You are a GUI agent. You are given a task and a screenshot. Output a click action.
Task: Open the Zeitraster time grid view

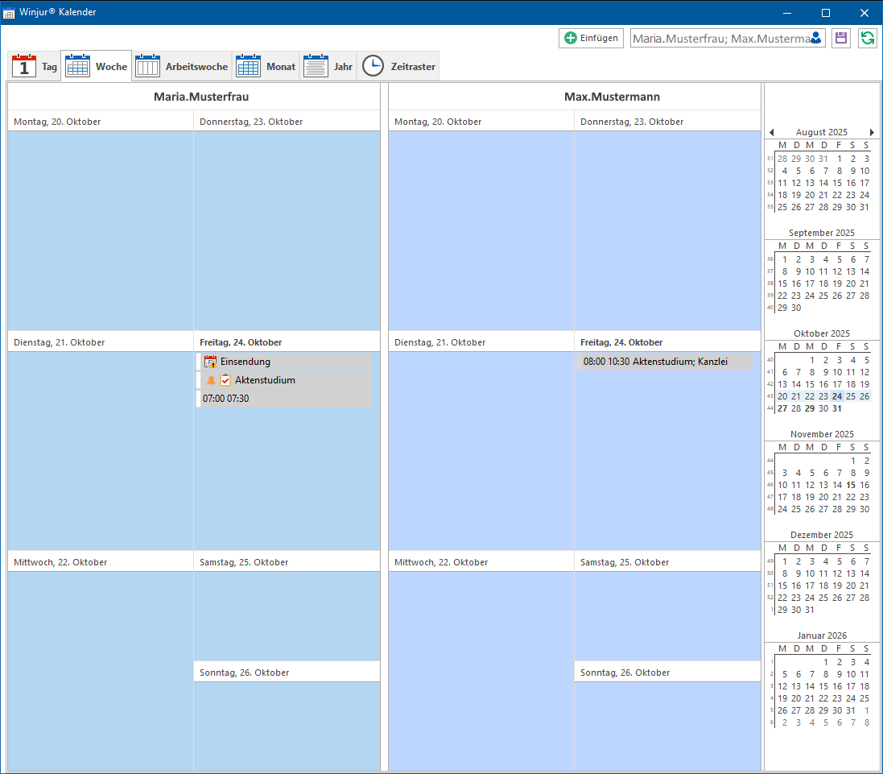click(398, 67)
